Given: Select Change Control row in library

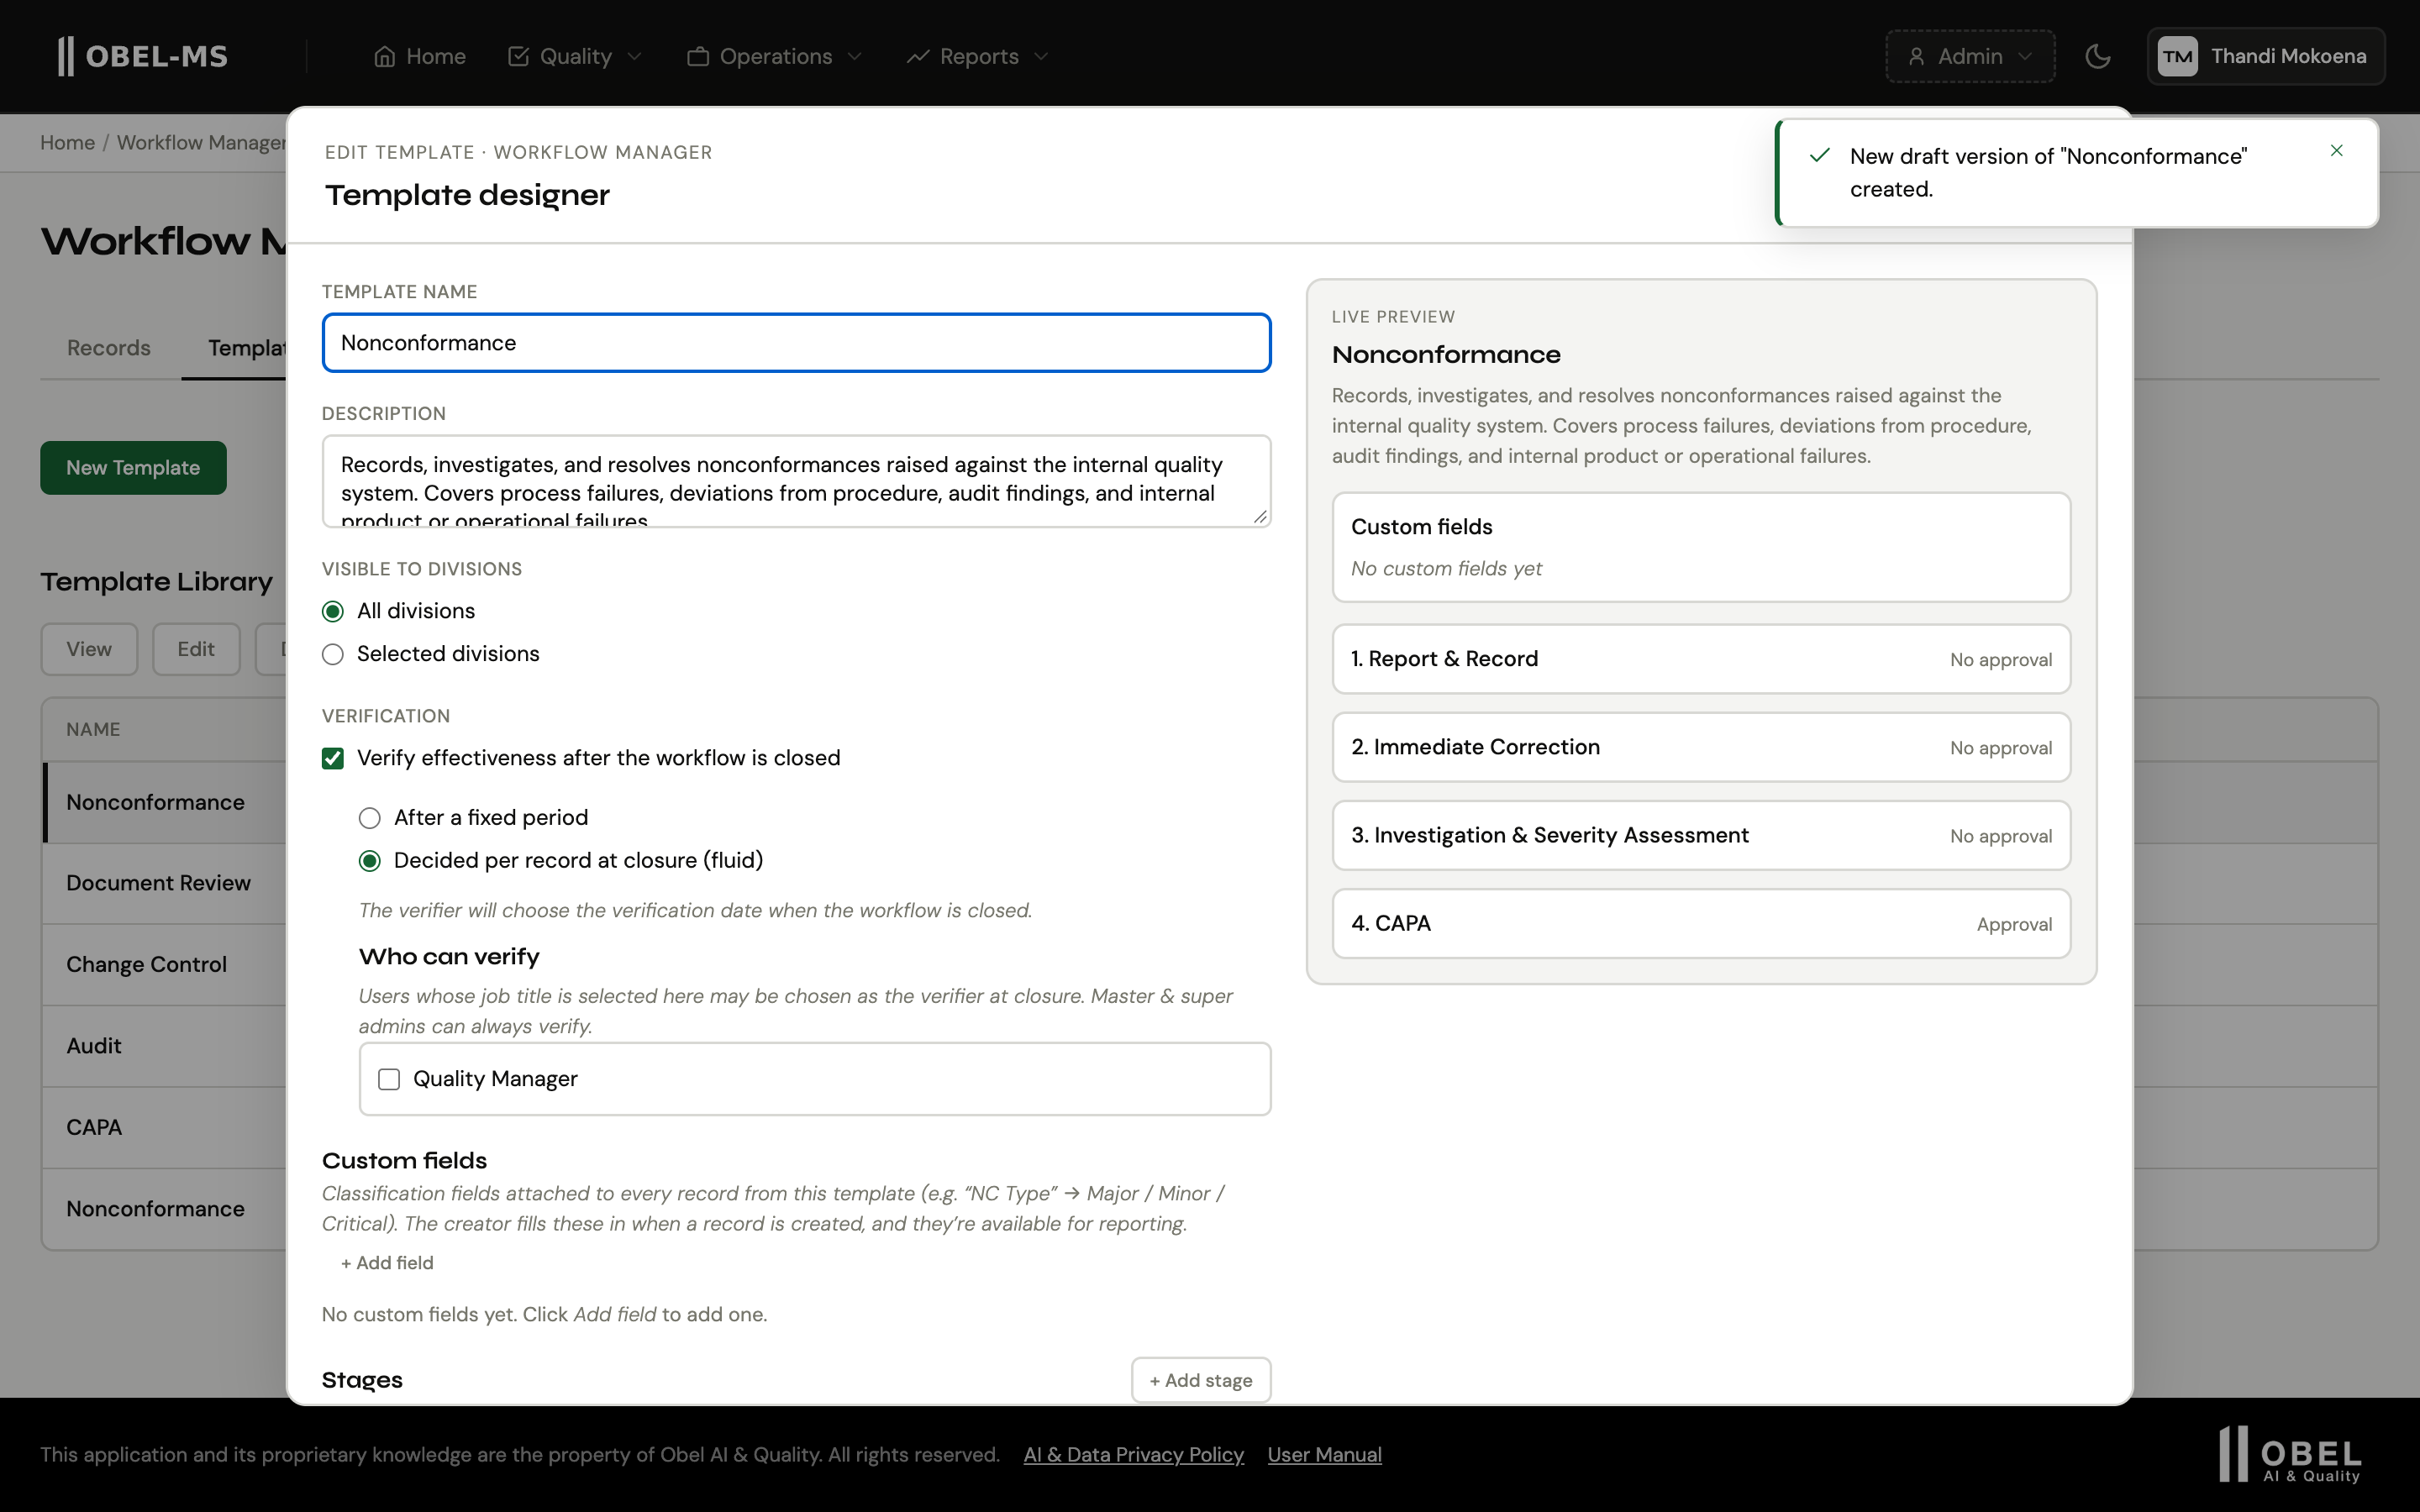Looking at the screenshot, I should tap(165, 964).
